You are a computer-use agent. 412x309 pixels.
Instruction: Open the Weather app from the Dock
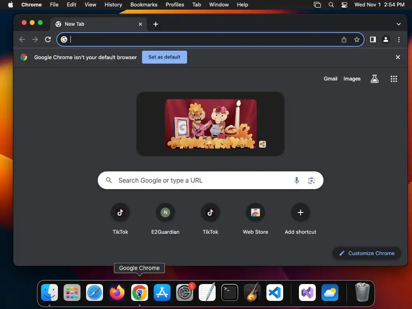pos(330,293)
